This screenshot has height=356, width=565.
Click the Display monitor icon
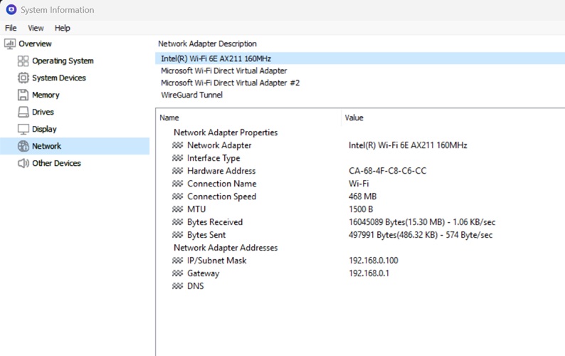tap(23, 130)
